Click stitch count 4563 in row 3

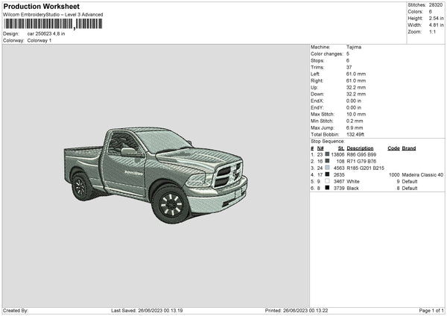coord(339,168)
